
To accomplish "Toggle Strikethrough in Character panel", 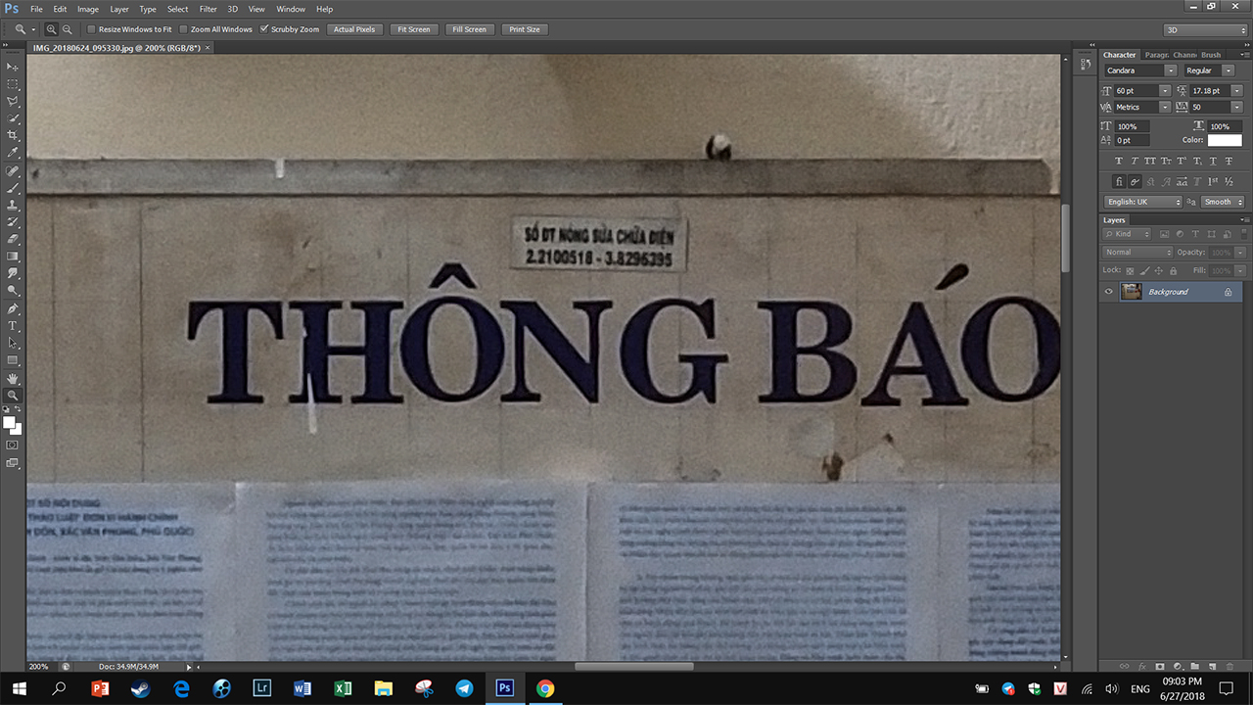I will (1229, 161).
